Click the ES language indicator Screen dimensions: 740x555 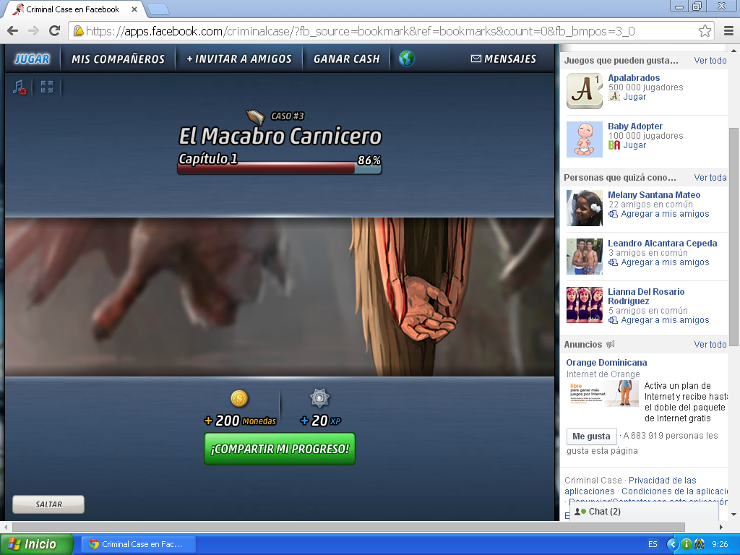point(653,544)
